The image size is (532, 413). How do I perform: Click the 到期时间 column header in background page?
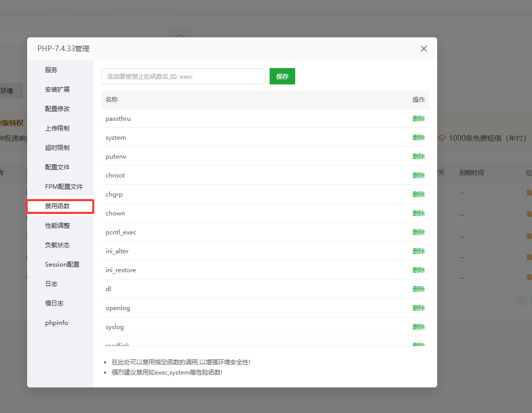click(x=472, y=173)
